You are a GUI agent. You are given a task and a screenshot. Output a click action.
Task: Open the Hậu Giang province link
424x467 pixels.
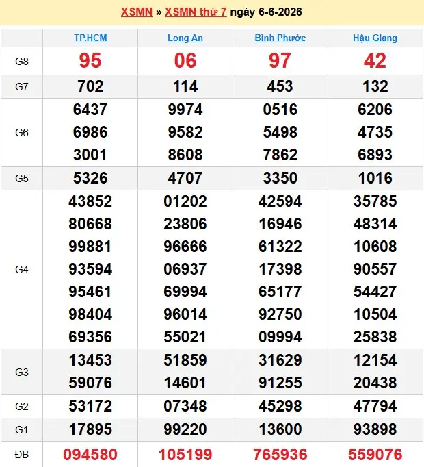click(x=375, y=38)
